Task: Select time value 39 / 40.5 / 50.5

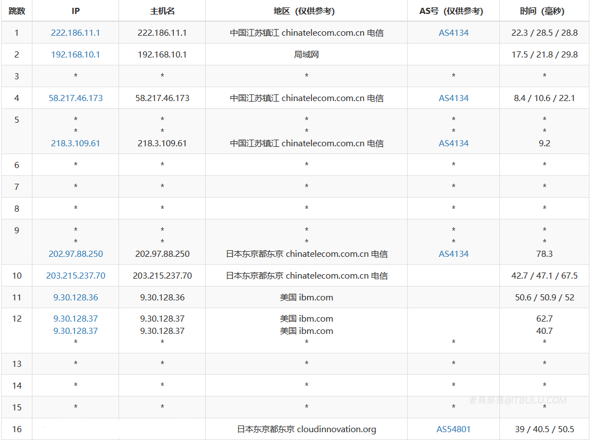Action: (x=544, y=429)
